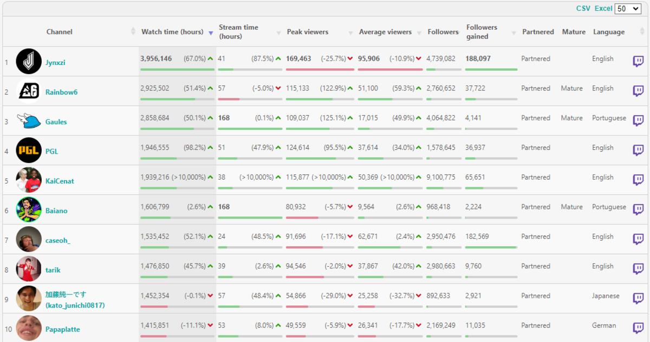Click Twitch icon for Rainbow6 row
650x342 pixels.
pos(638,91)
